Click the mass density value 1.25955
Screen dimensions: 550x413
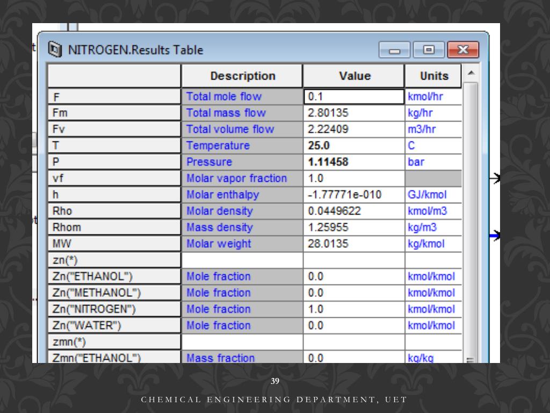[x=354, y=227]
